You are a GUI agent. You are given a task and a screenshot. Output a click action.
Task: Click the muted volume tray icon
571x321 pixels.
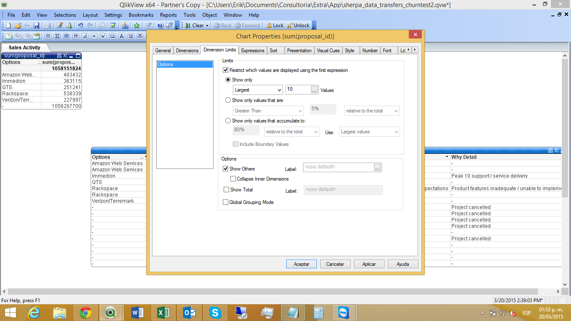pyautogui.click(x=513, y=313)
